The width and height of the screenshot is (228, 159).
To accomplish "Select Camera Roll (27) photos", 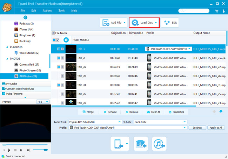I will pyautogui.click(x=27, y=65).
